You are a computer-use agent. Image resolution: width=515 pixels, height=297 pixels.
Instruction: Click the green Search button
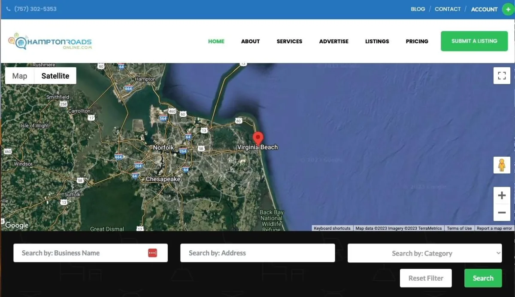[483, 278]
